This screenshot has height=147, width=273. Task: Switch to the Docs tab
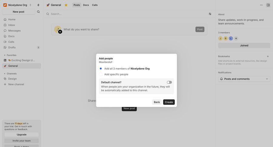pyautogui.click(x=86, y=5)
